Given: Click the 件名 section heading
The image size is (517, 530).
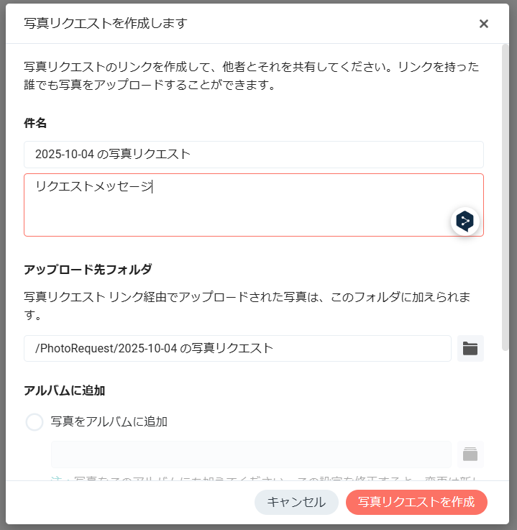Looking at the screenshot, I should (35, 123).
